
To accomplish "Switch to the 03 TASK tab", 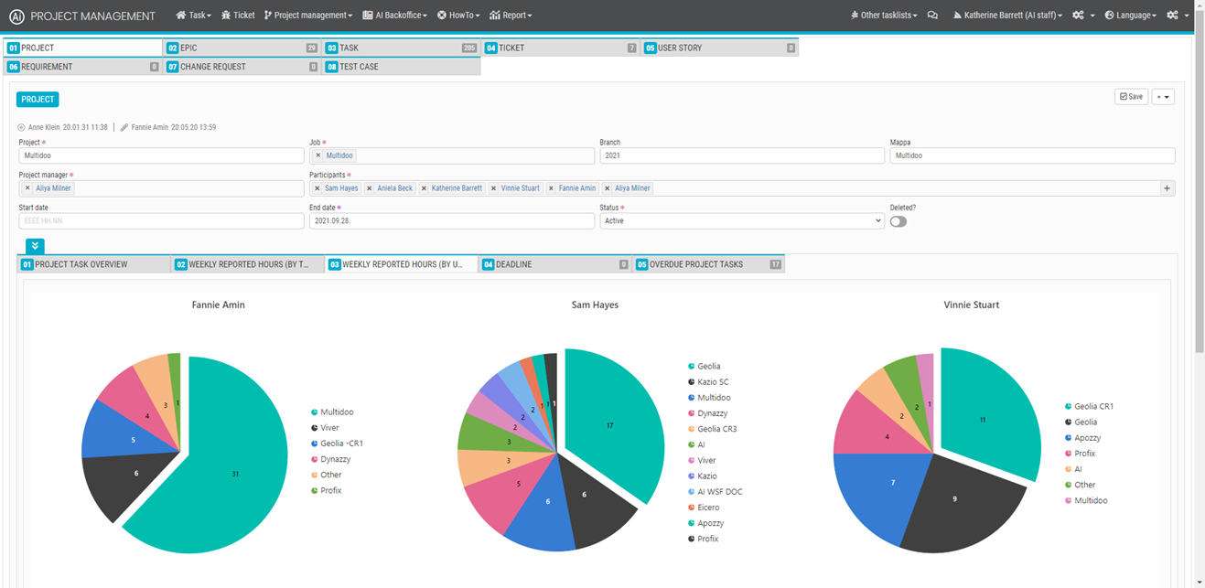I will 402,48.
